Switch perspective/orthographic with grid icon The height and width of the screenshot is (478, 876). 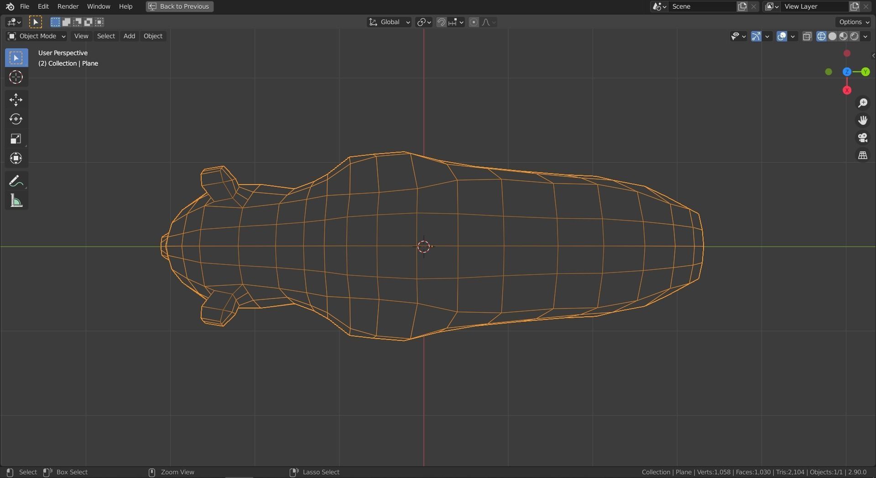coord(862,156)
